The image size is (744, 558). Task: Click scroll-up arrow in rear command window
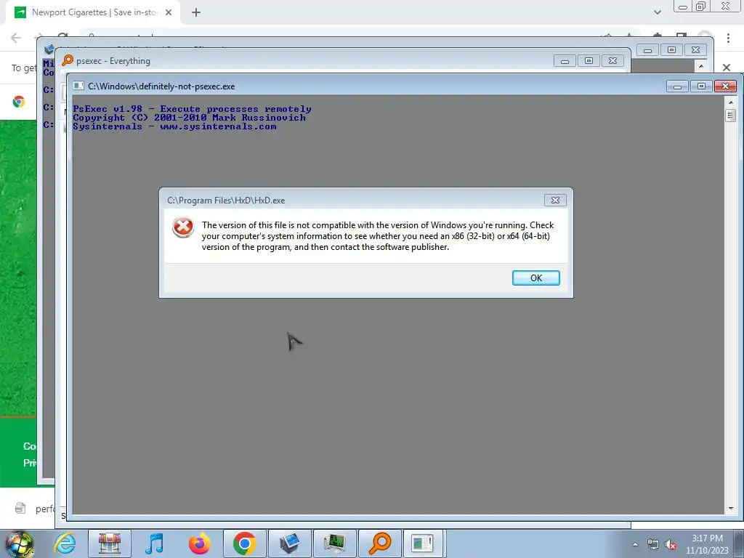tap(701, 65)
